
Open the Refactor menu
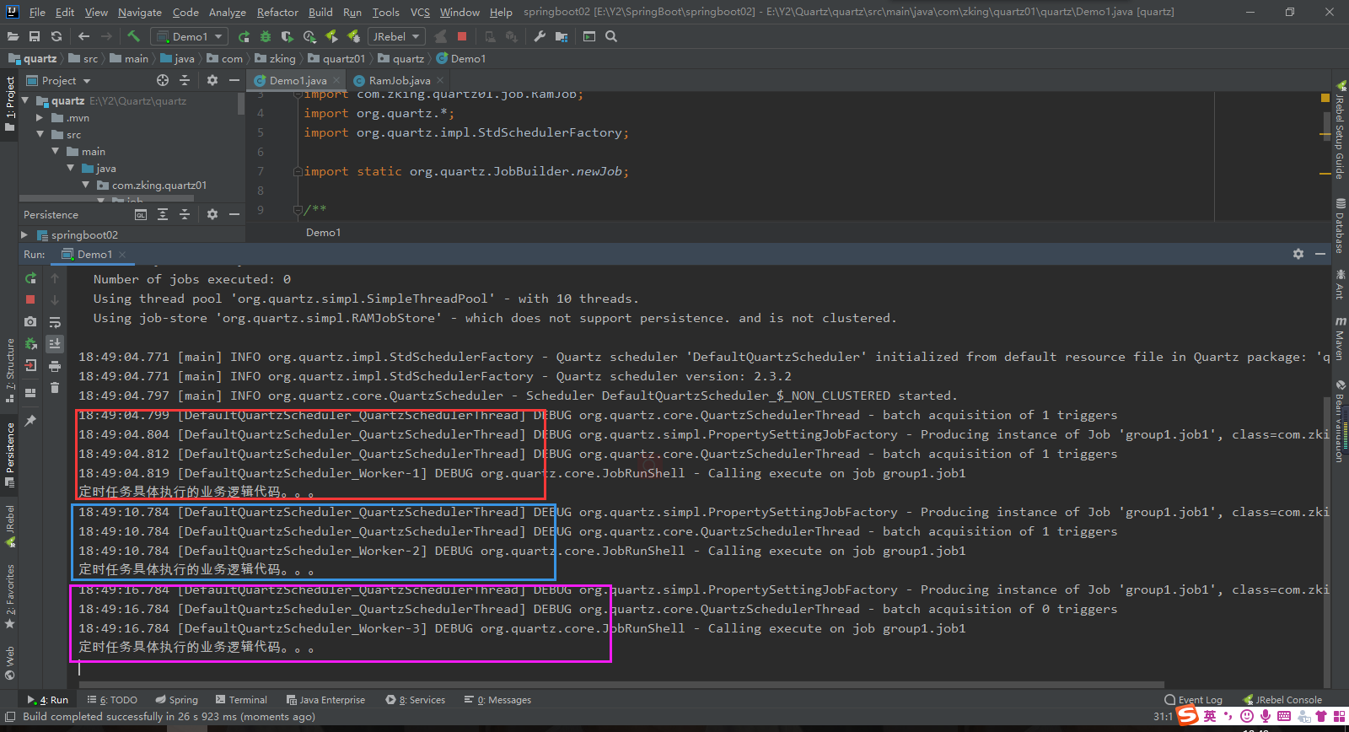[277, 12]
